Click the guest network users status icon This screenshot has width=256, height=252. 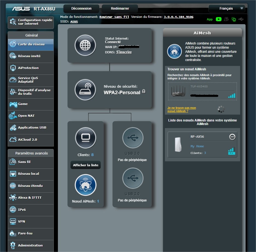tap(226, 19)
